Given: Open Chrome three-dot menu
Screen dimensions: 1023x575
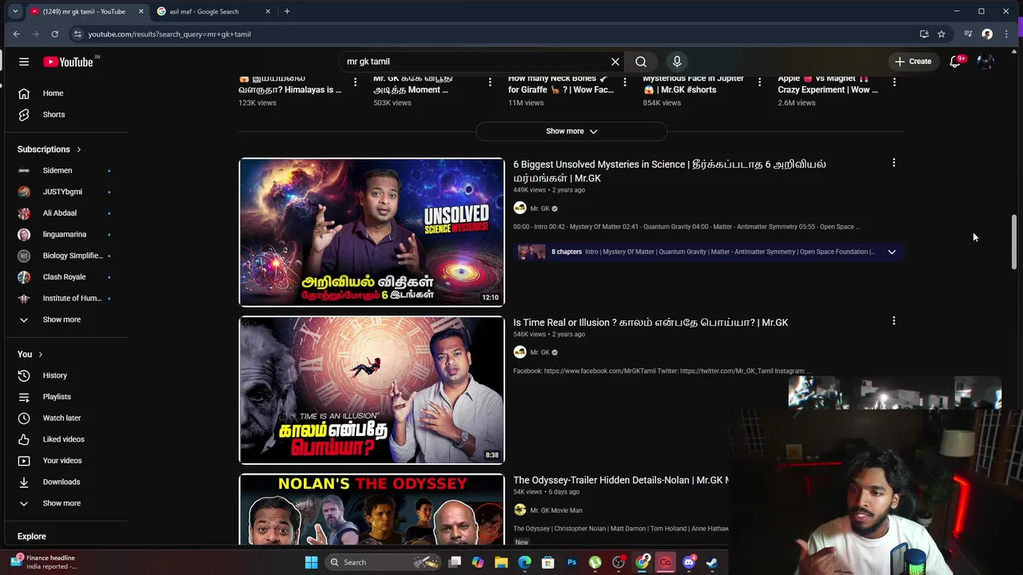Looking at the screenshot, I should click(x=1006, y=34).
